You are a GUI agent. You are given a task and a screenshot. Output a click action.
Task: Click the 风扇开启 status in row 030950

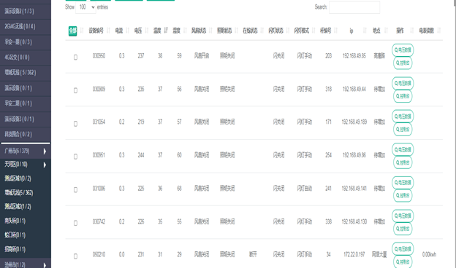[x=202, y=56]
